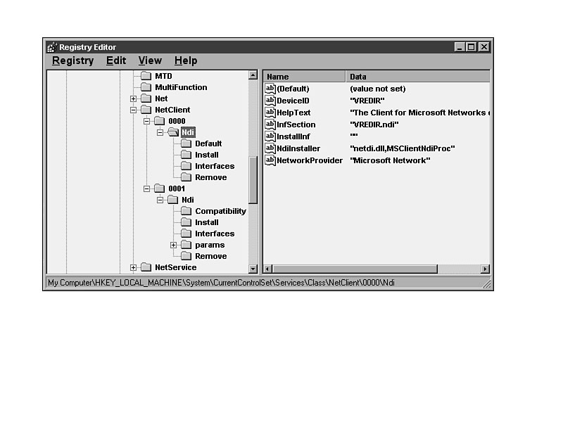Expand the NetService tree node
This screenshot has width=563, height=422.
(133, 267)
